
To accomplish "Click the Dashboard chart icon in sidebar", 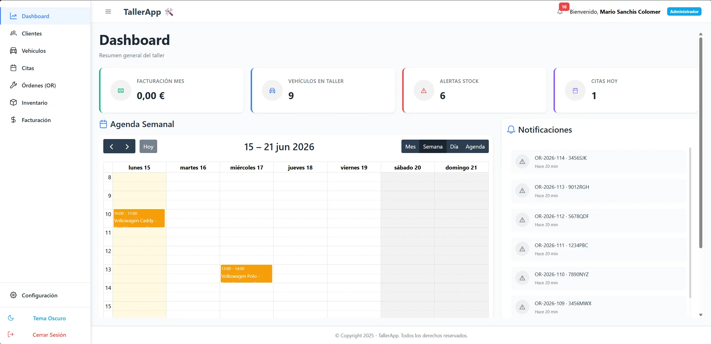I will click(13, 16).
